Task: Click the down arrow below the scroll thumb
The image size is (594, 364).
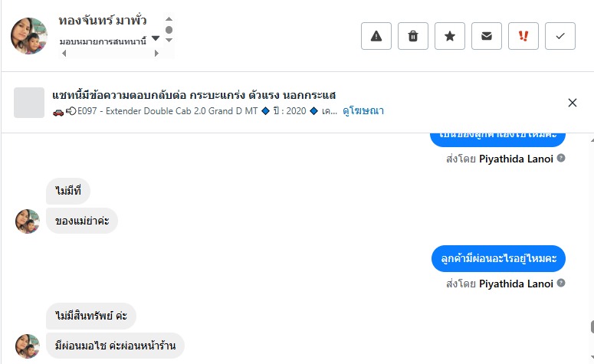Action: point(169,40)
